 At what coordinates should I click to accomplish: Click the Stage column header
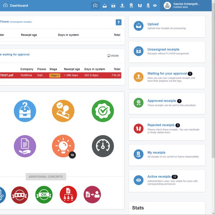pyautogui.click(x=53, y=69)
